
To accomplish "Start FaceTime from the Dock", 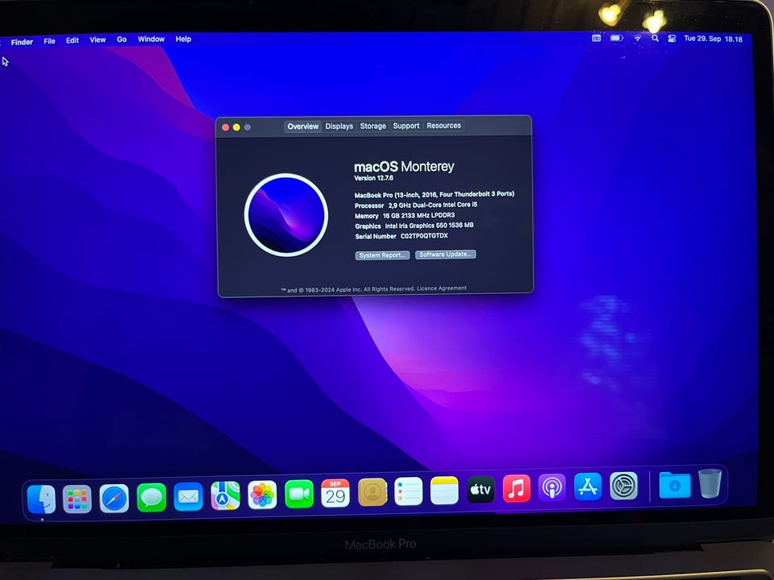I will tap(299, 494).
